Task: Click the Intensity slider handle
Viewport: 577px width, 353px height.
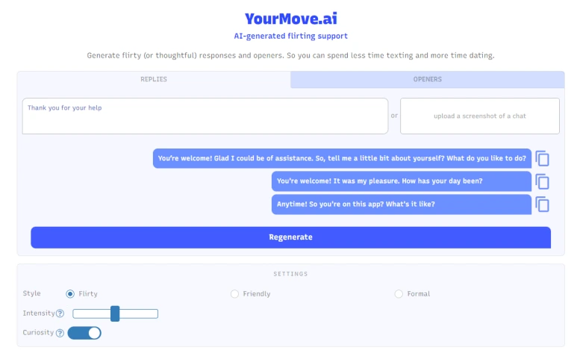Action: point(115,313)
